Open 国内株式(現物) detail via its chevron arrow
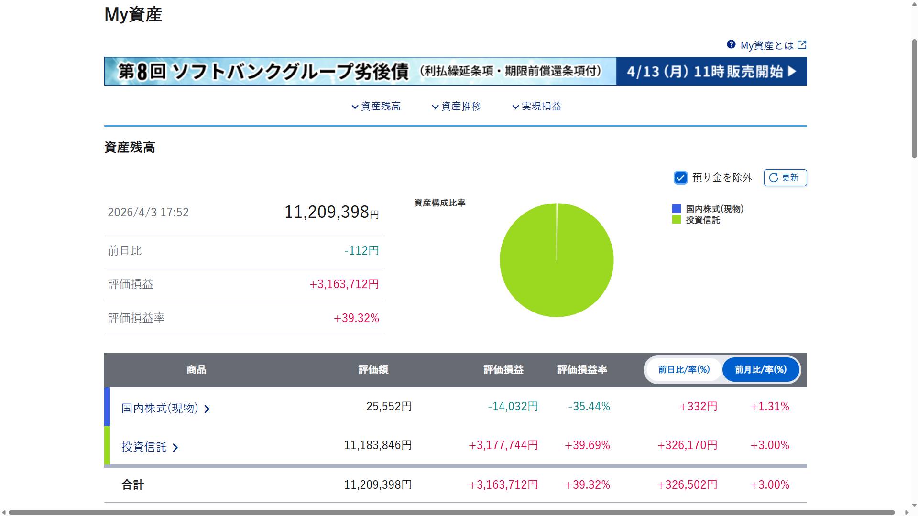The height and width of the screenshot is (516, 918). click(208, 408)
